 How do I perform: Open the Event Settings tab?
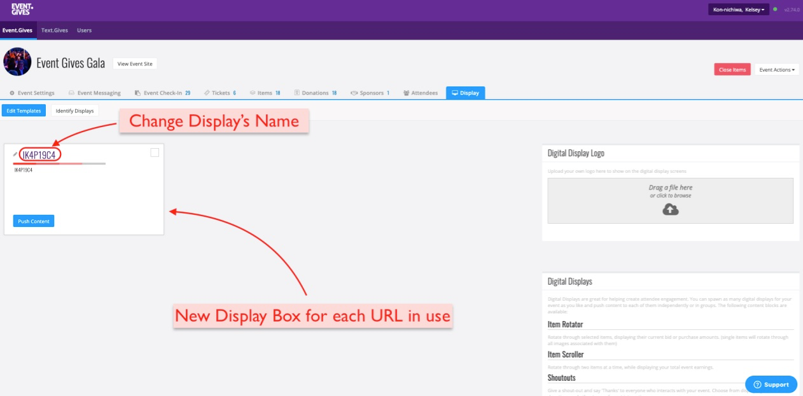(x=32, y=93)
